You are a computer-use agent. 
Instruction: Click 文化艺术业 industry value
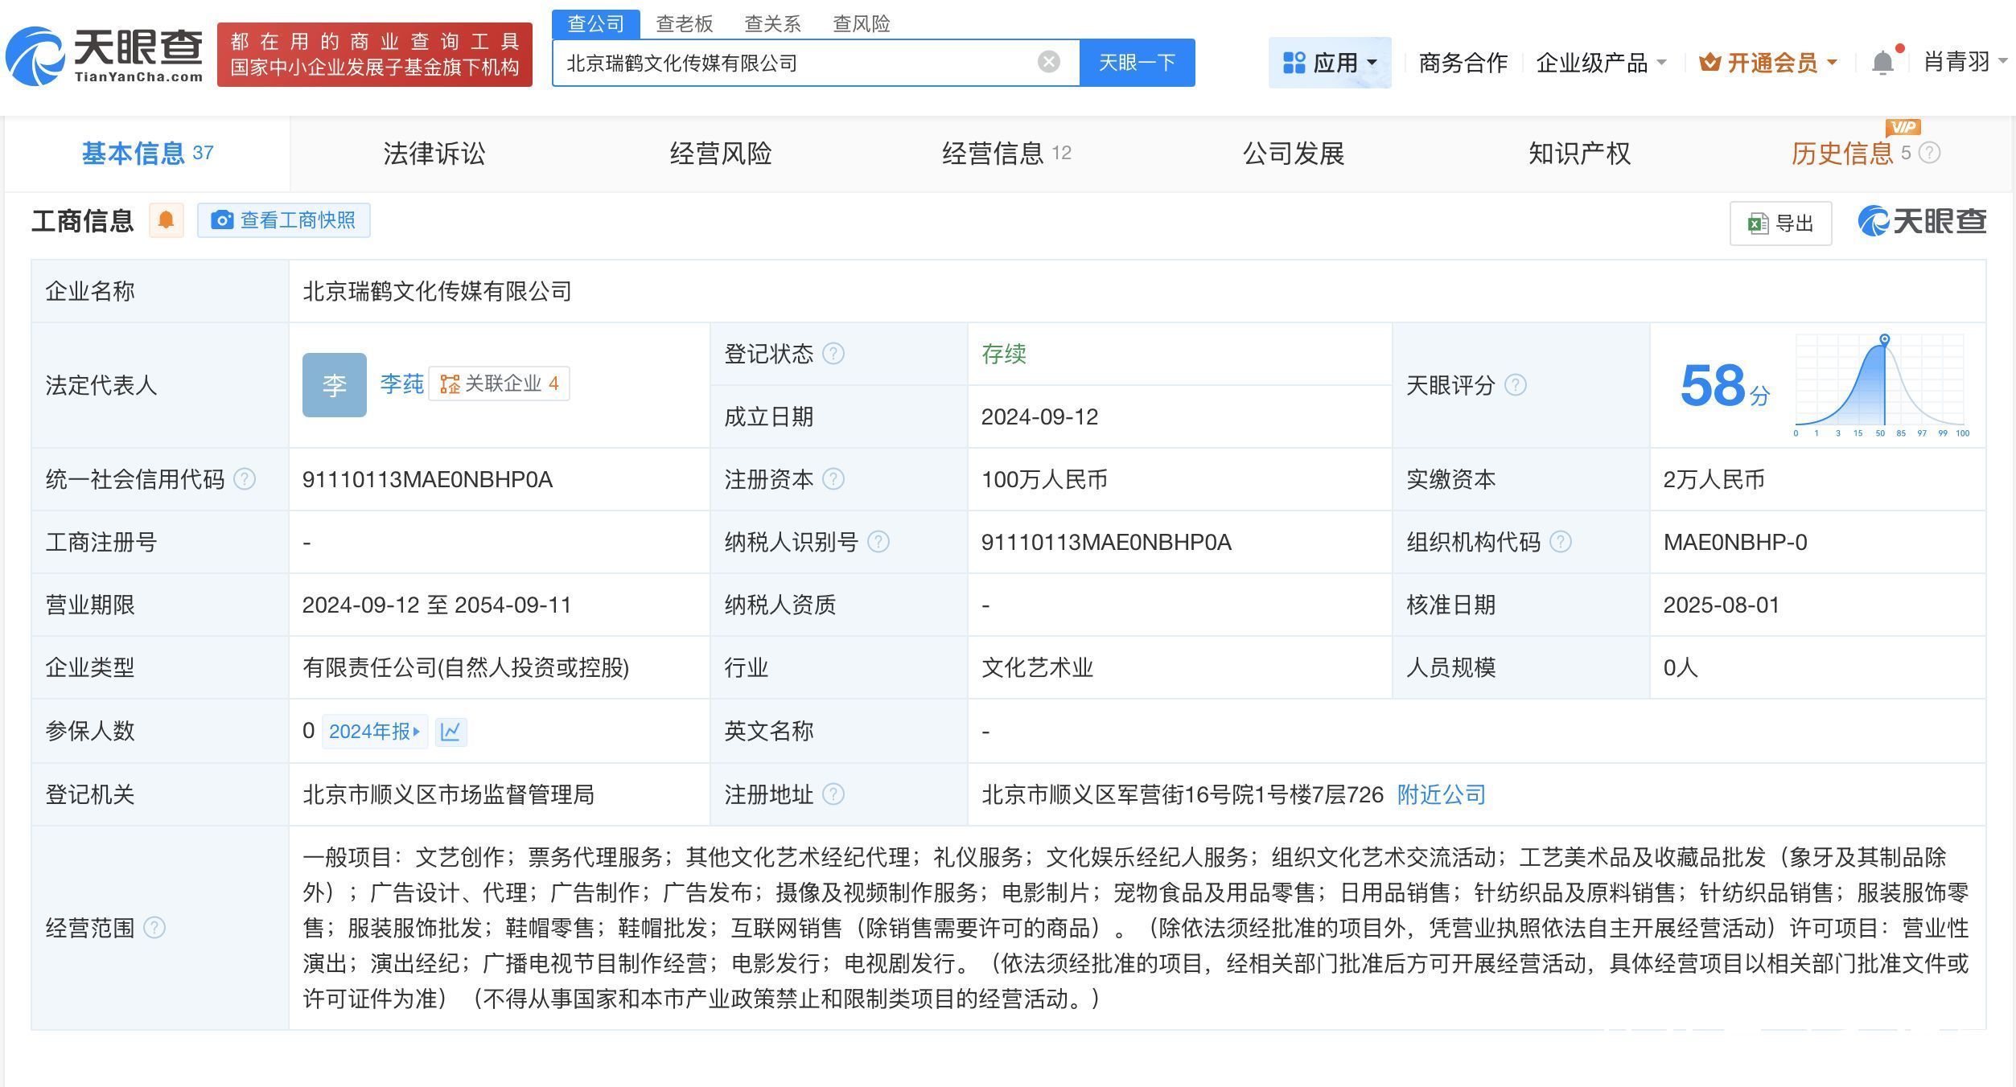(x=1037, y=667)
